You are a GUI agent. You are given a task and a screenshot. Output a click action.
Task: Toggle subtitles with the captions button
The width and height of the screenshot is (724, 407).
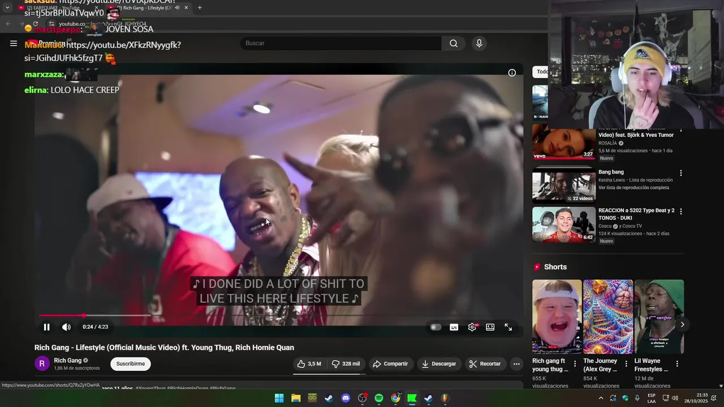(x=454, y=327)
